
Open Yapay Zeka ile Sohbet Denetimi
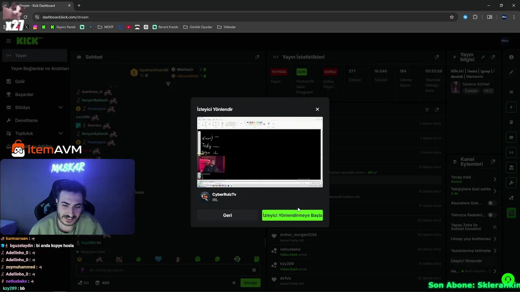474,227
